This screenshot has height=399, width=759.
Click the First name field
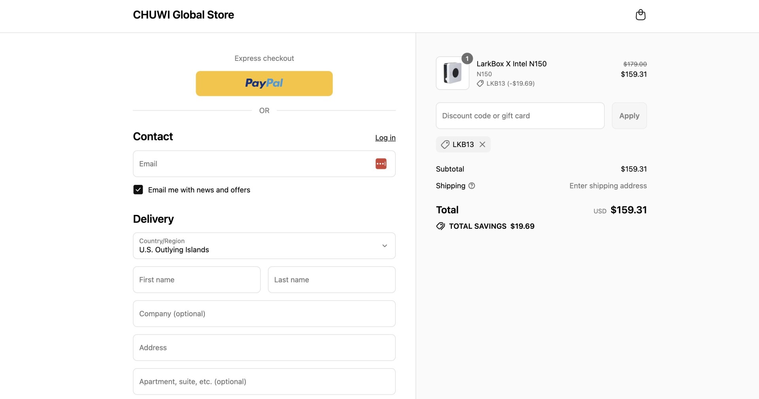197,280
